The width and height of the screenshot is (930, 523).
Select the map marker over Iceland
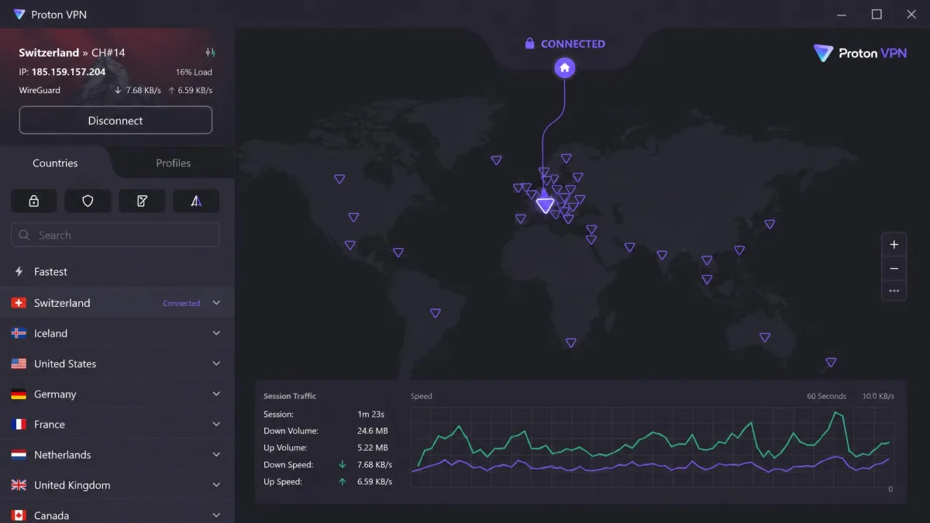click(496, 160)
